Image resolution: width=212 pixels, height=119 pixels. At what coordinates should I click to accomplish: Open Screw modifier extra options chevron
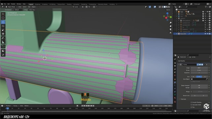204,65
